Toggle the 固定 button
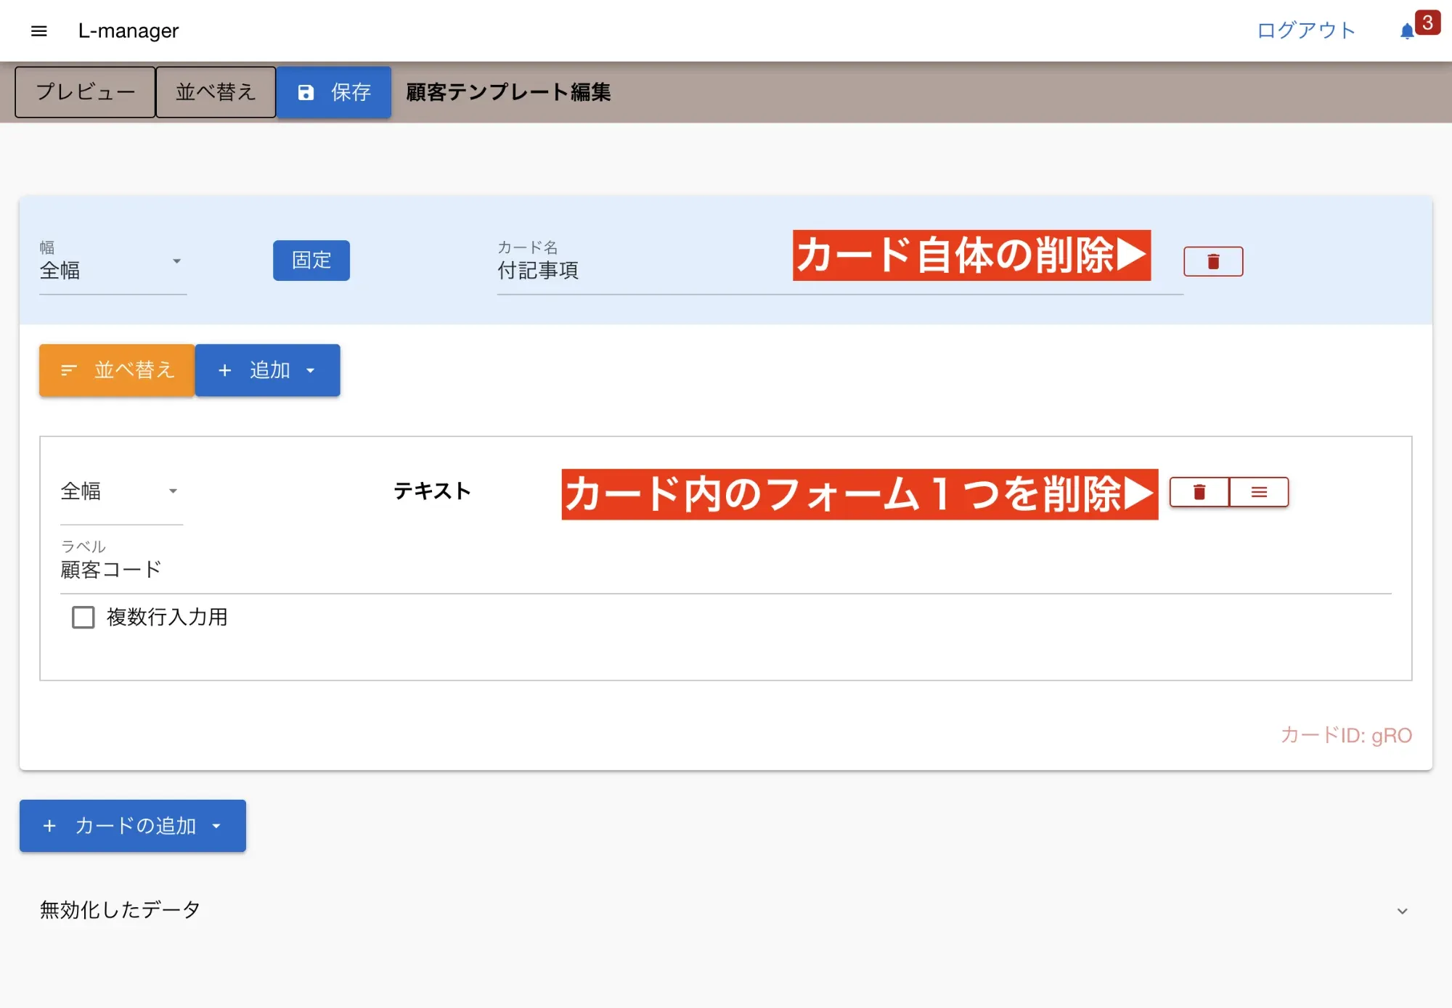 pos(311,260)
